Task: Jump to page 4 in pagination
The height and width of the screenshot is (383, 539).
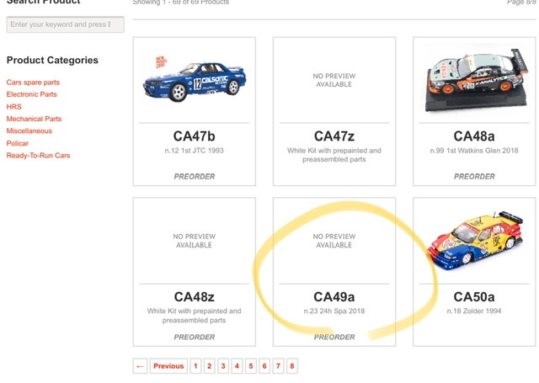Action: [237, 366]
